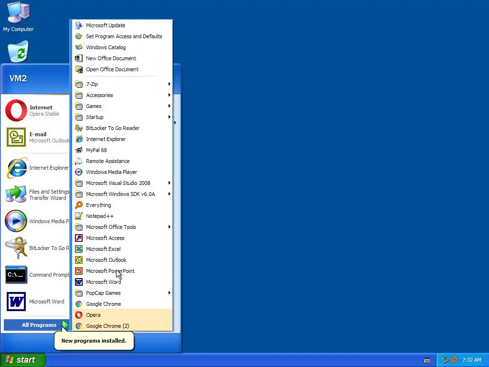Click the Everything tray icon in taskbar
This screenshot has height=367, width=489.
(454, 360)
